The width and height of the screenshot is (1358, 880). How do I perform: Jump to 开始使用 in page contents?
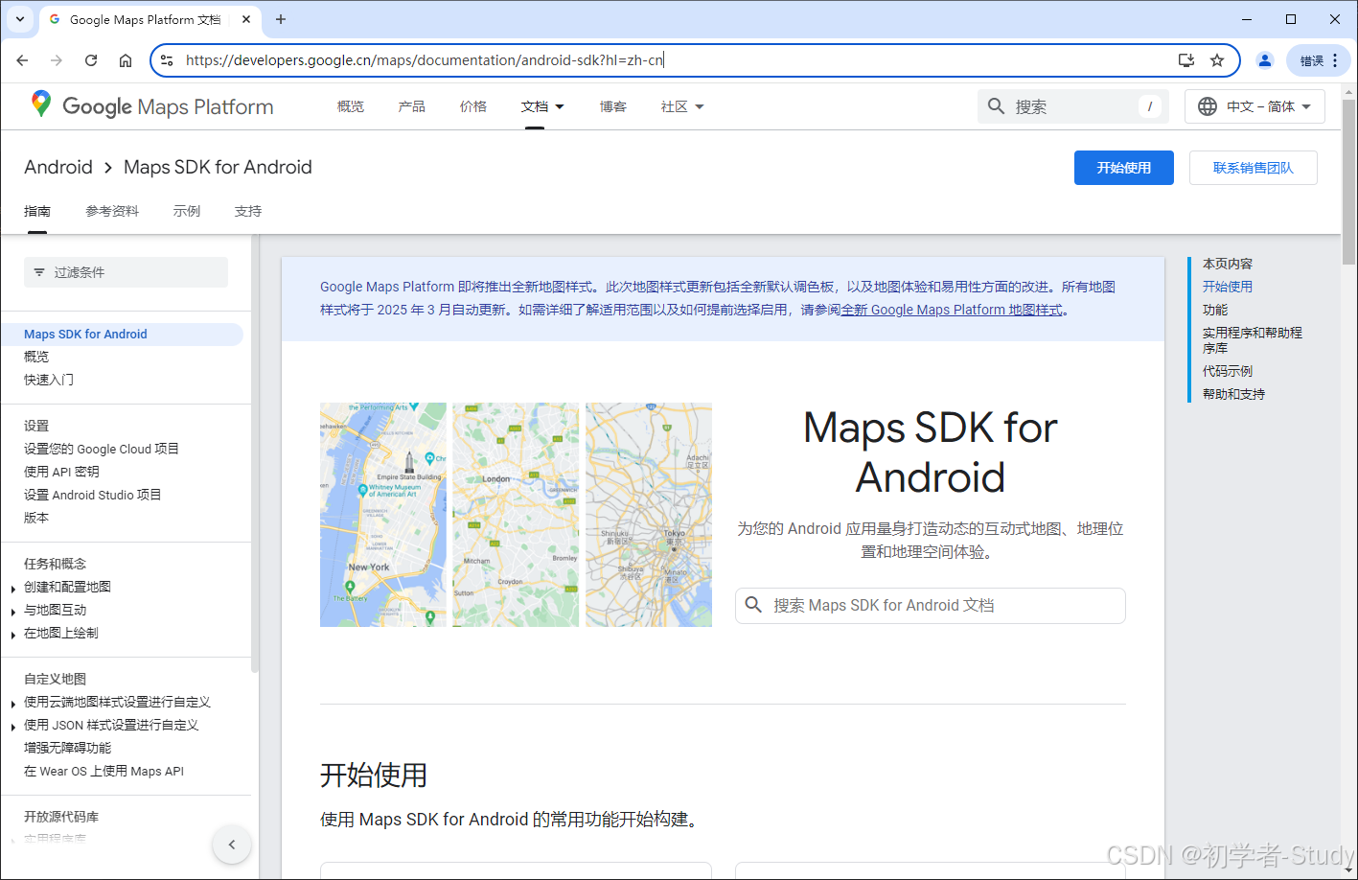(x=1228, y=287)
